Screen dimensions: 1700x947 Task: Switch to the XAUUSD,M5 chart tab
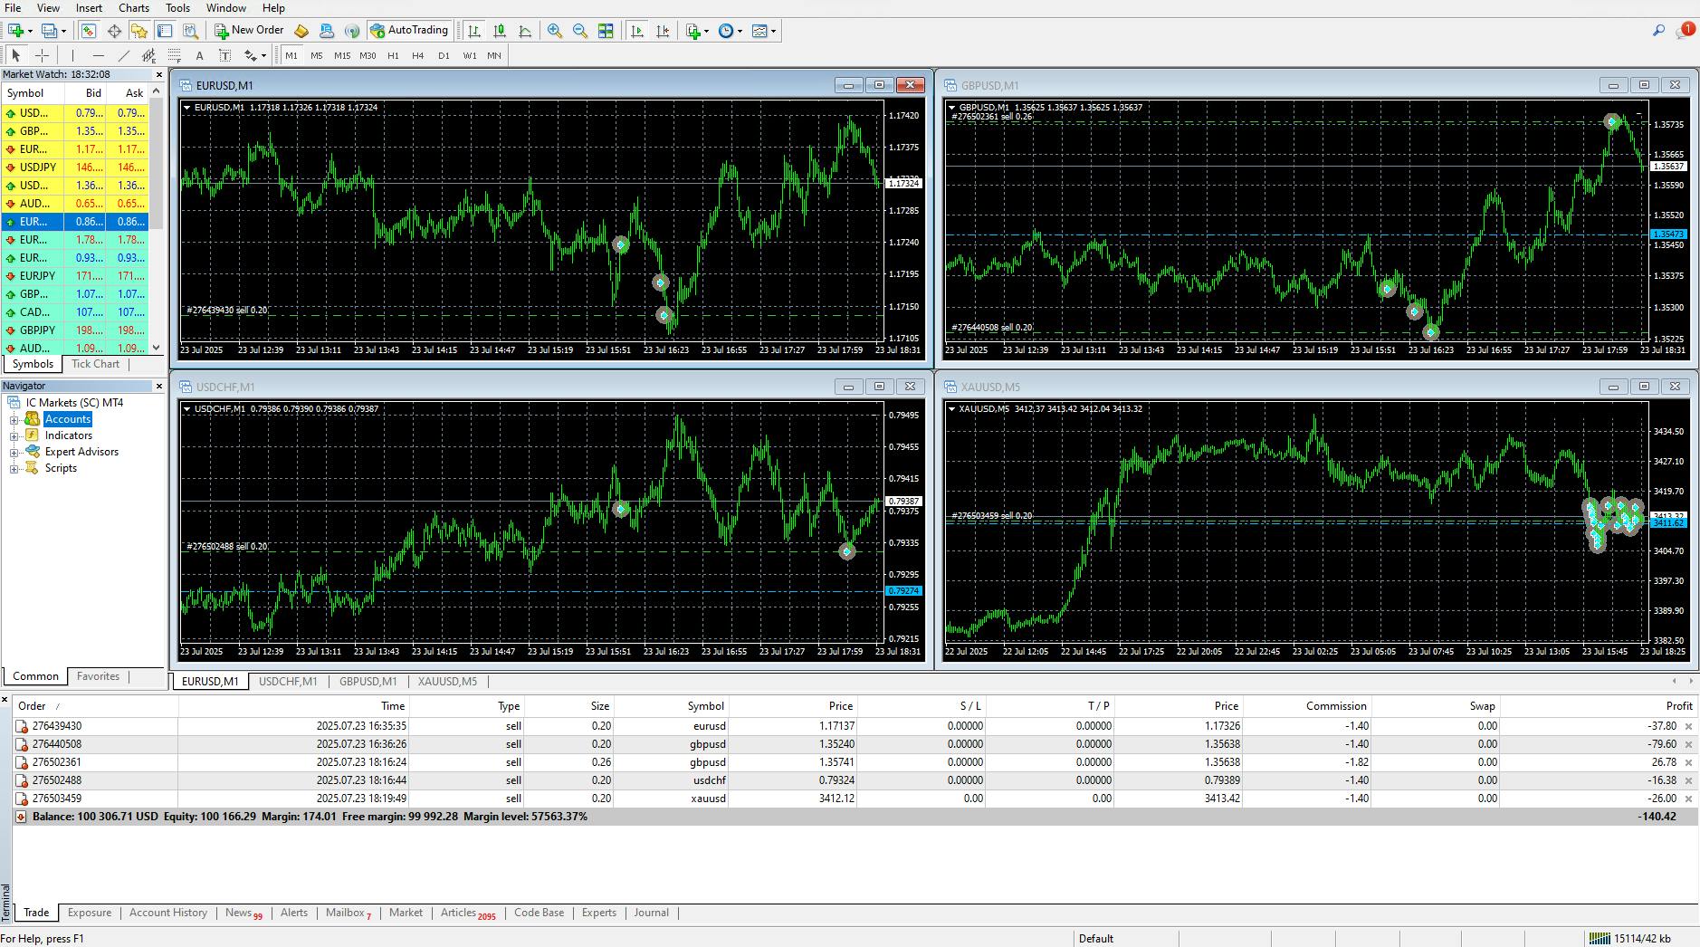coord(447,682)
